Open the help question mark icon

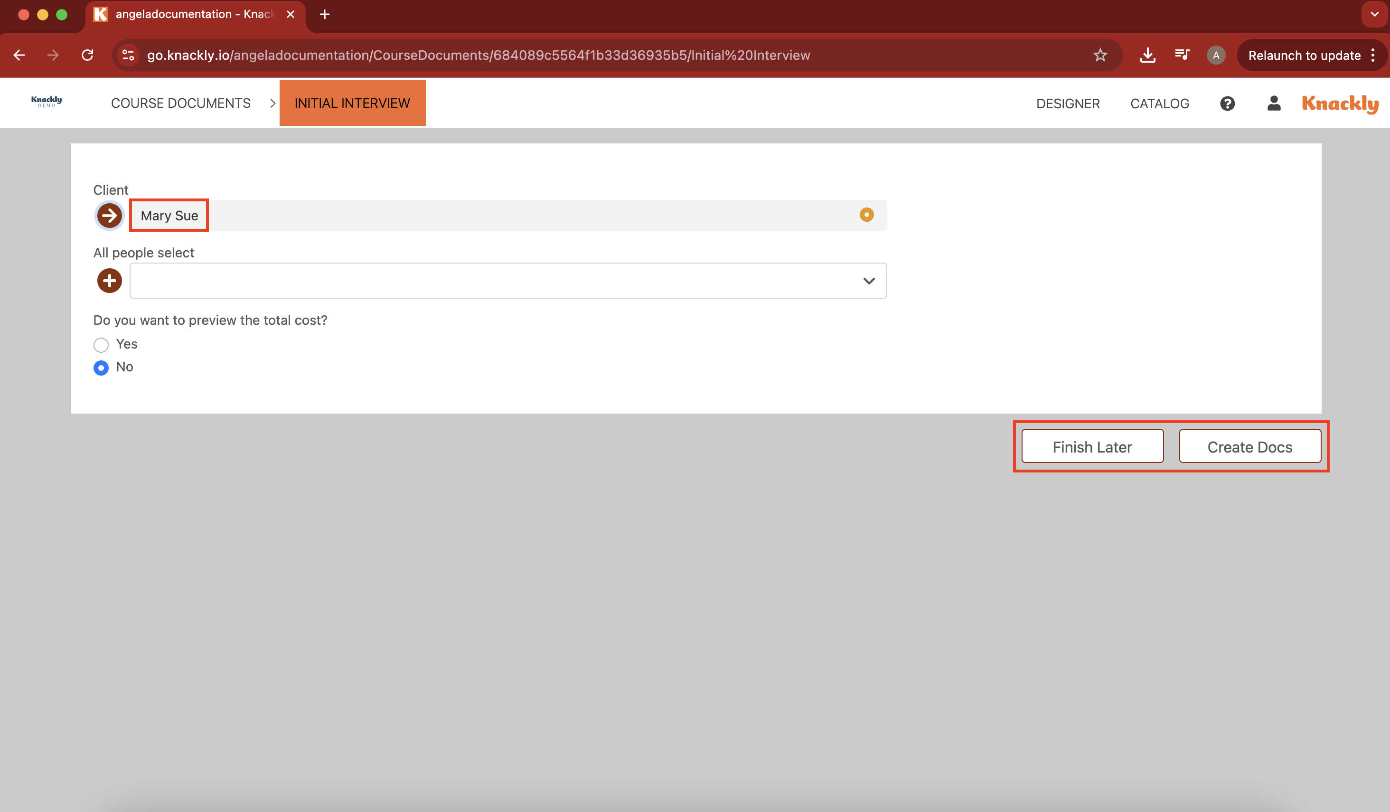pos(1227,103)
